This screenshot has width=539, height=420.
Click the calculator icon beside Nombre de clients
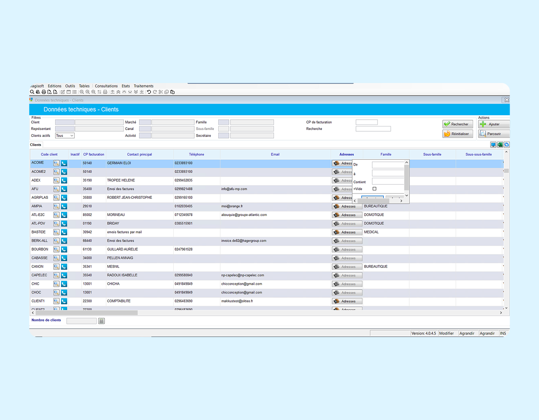tap(102, 321)
